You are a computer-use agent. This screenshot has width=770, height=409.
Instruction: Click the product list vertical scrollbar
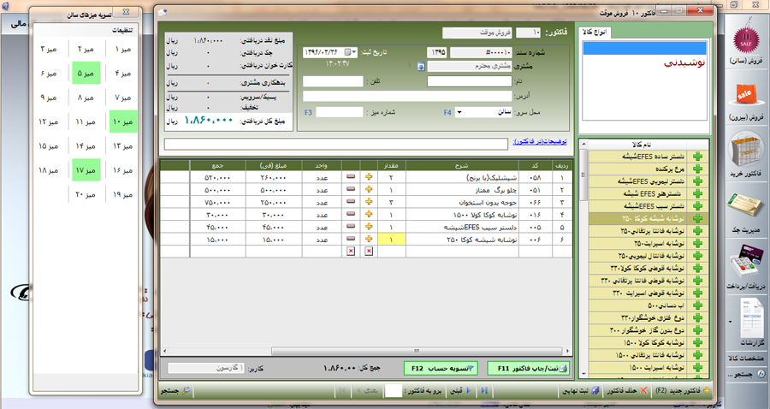pyautogui.click(x=583, y=257)
